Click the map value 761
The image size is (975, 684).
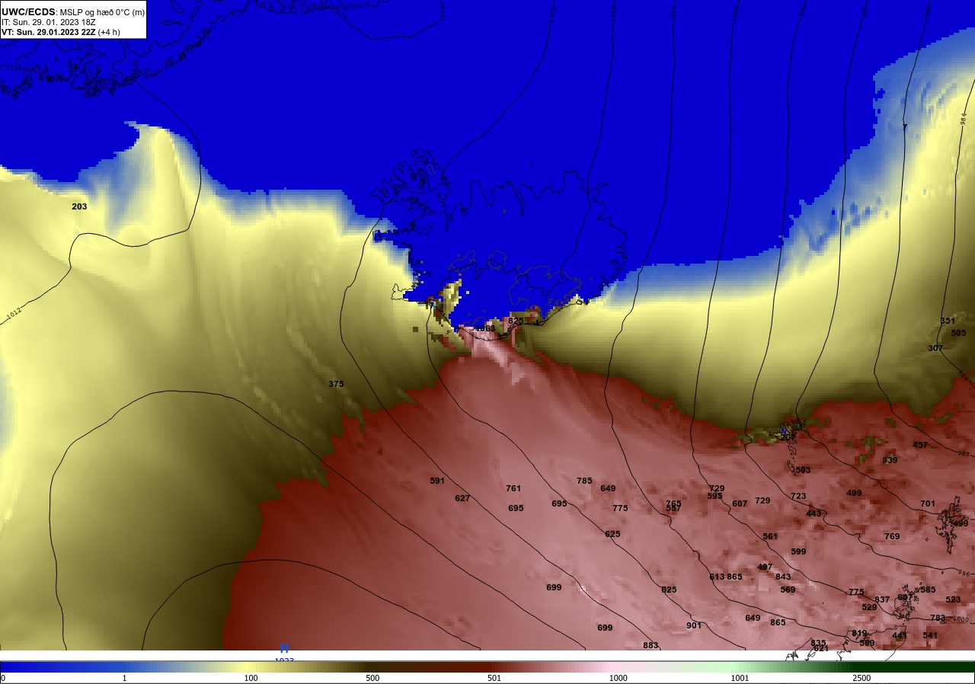tap(513, 488)
